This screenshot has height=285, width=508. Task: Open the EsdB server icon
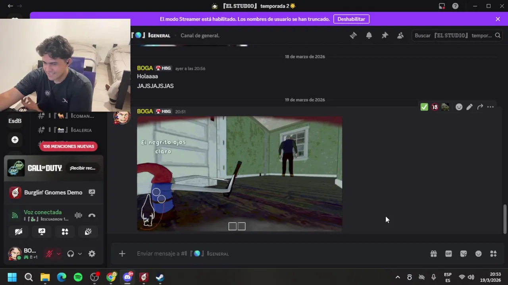tap(15, 121)
